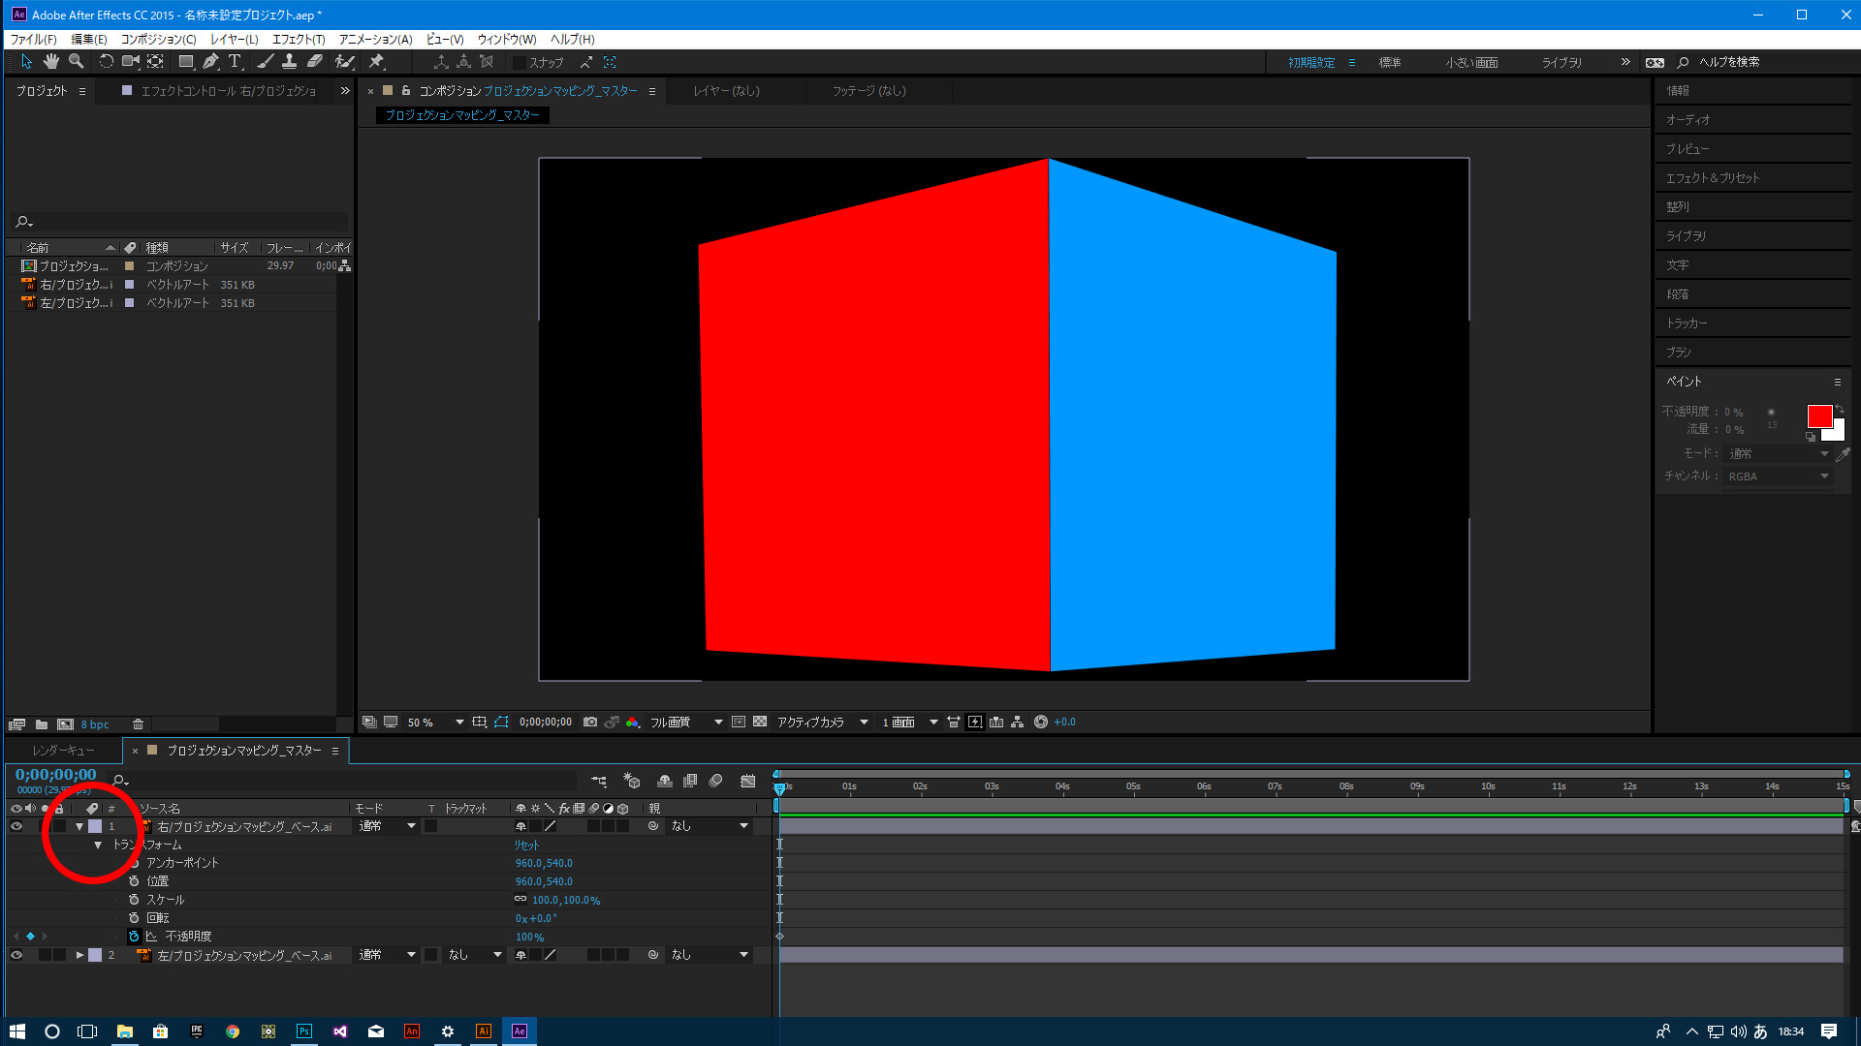Click the reset exposure icon

click(x=1041, y=722)
